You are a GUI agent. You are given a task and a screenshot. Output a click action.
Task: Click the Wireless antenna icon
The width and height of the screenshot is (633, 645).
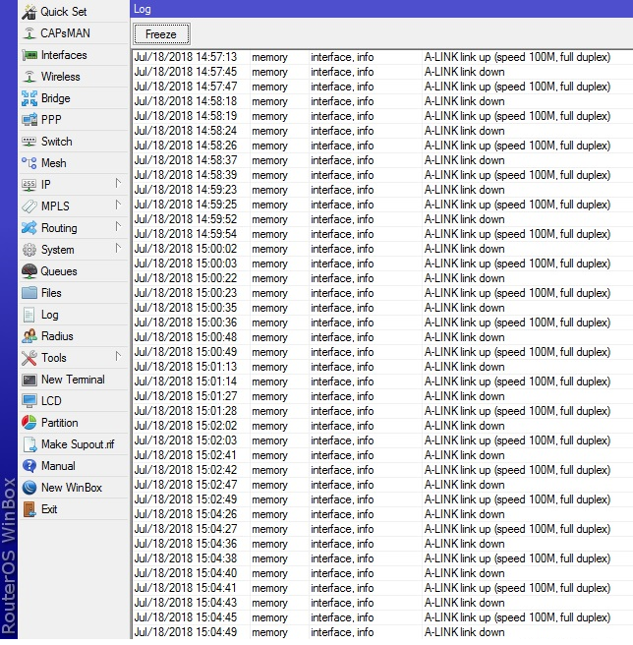(x=29, y=77)
